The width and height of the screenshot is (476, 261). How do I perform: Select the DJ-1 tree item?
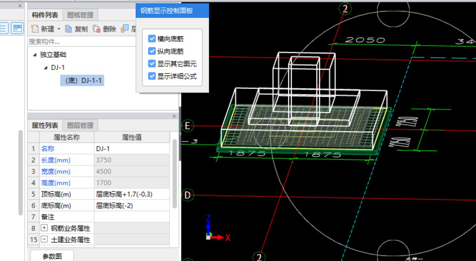pyautogui.click(x=58, y=68)
